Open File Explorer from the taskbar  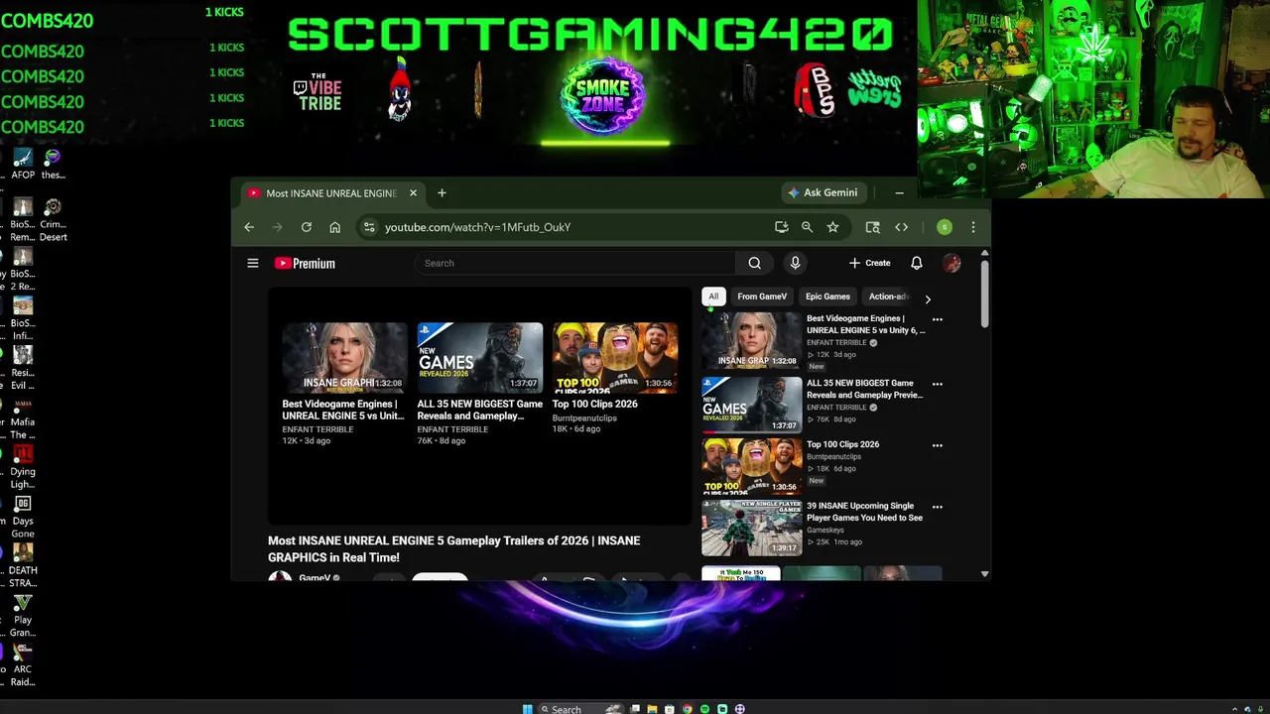pyautogui.click(x=652, y=709)
